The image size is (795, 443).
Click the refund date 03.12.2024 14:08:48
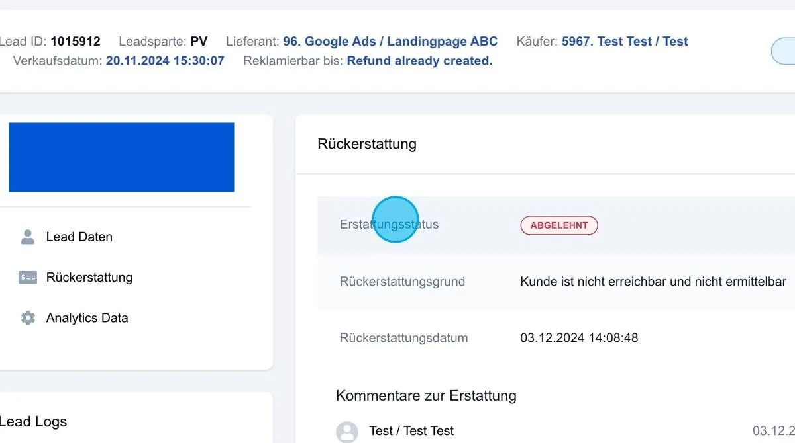579,338
